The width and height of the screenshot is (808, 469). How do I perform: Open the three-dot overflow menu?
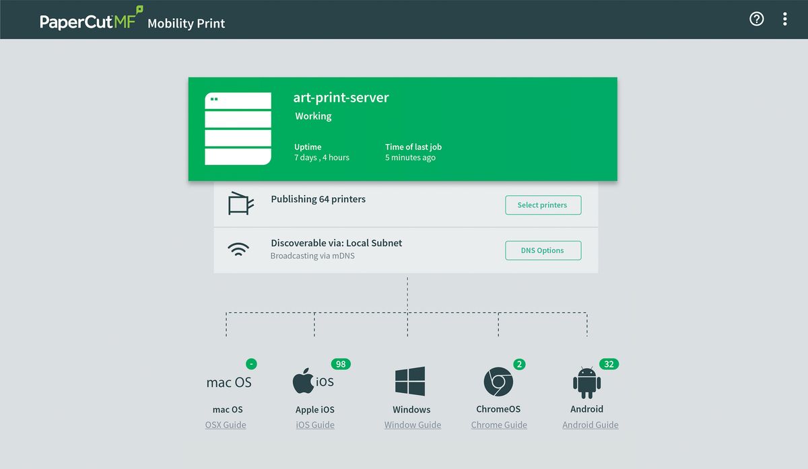[785, 19]
